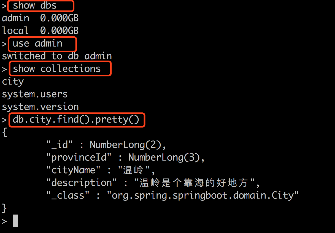Click the "温岭是个靠海的好地方" description value
The image size is (335, 233).
197,183
